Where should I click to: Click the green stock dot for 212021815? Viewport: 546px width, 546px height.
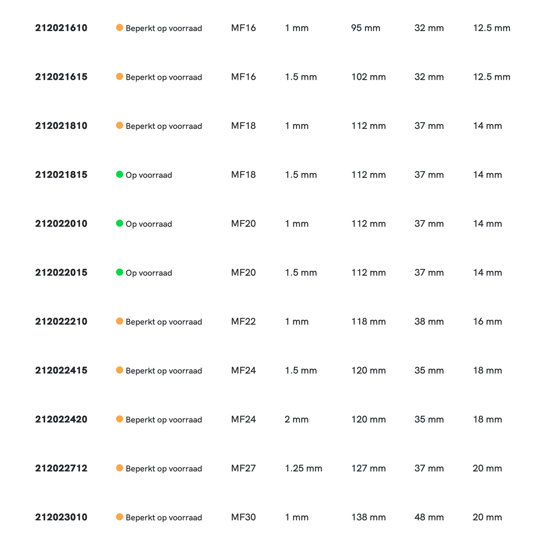point(120,174)
